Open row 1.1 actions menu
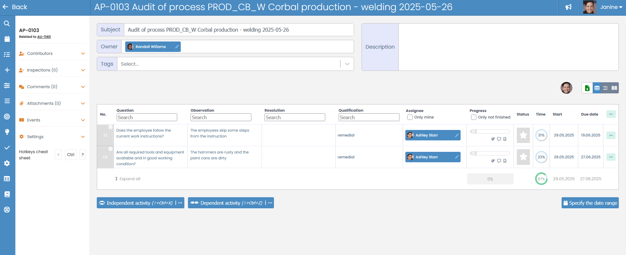 (x=611, y=135)
